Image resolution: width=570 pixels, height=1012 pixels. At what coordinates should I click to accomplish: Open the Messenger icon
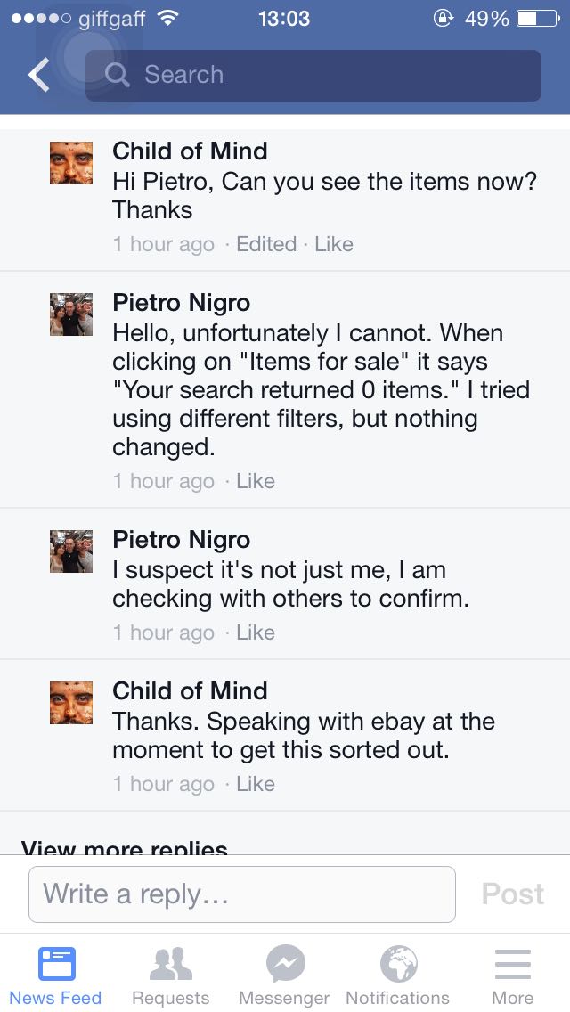click(x=285, y=964)
